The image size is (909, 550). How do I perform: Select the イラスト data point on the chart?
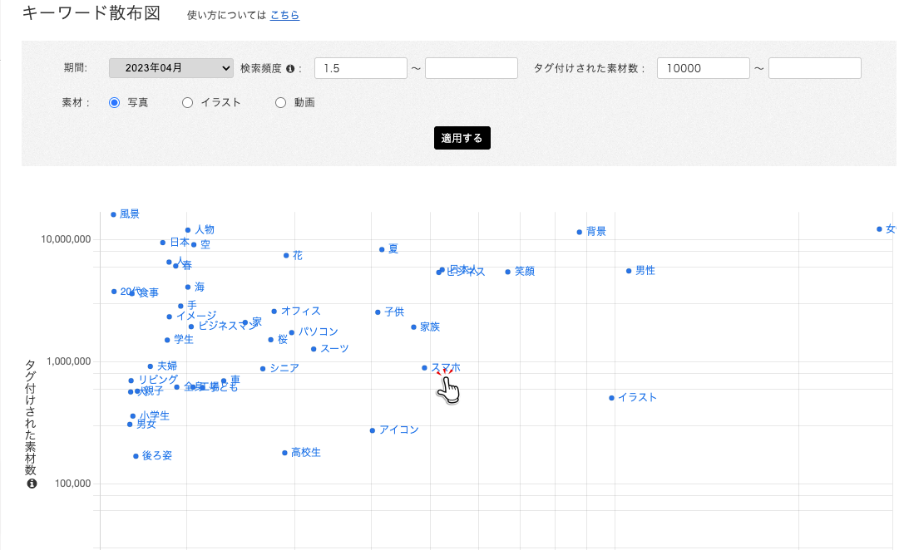(x=611, y=398)
